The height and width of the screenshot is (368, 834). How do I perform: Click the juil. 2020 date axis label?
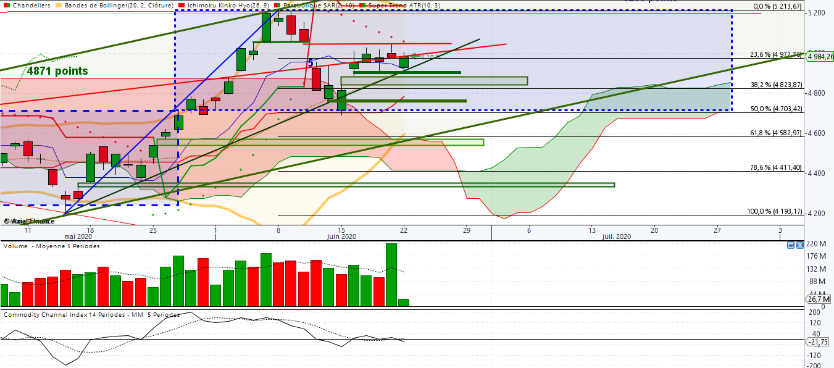pyautogui.click(x=617, y=236)
